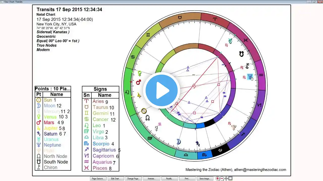Click the Chiron key glyph on the wheel
Viewport: 323px width, 181px height.
point(247,66)
